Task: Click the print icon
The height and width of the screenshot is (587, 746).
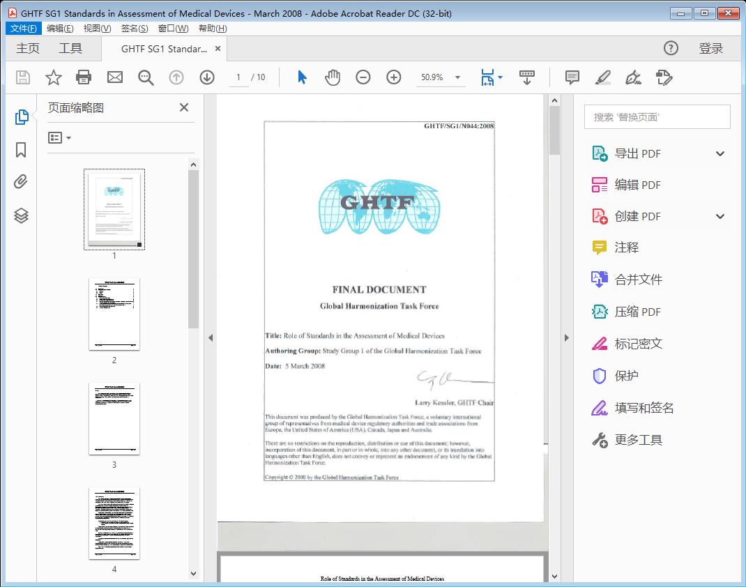Action: 84,77
